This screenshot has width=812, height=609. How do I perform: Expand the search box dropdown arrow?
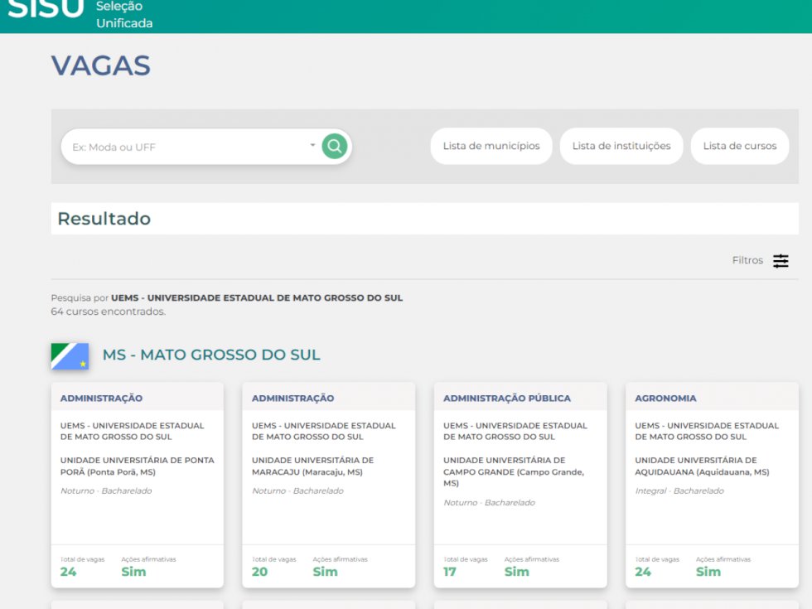[x=312, y=145]
